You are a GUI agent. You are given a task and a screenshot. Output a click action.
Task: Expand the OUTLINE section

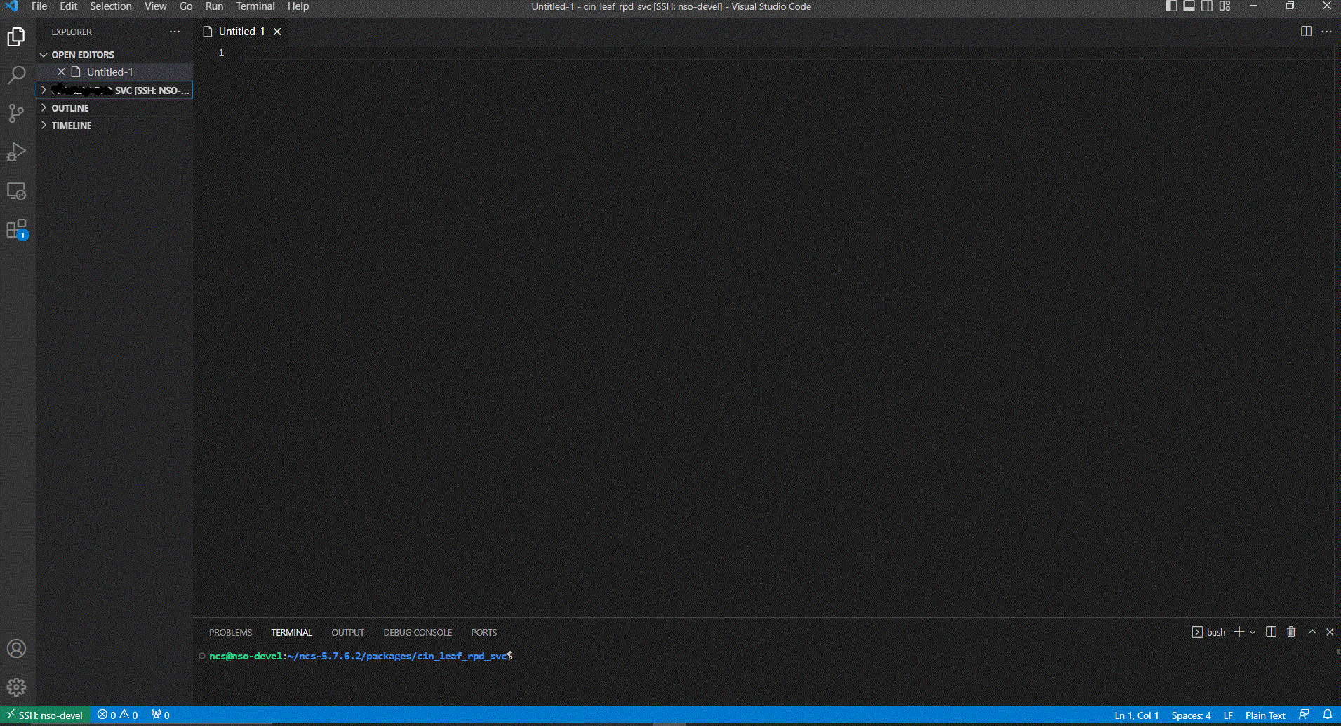[x=70, y=107]
